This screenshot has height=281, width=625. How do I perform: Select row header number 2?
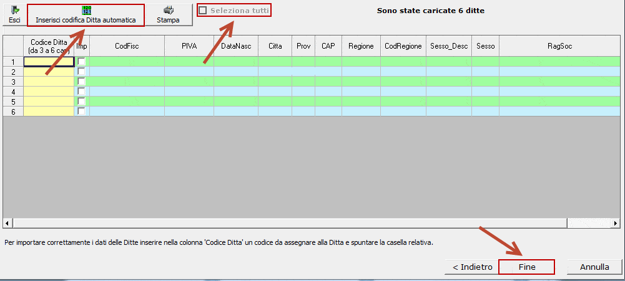[x=13, y=72]
